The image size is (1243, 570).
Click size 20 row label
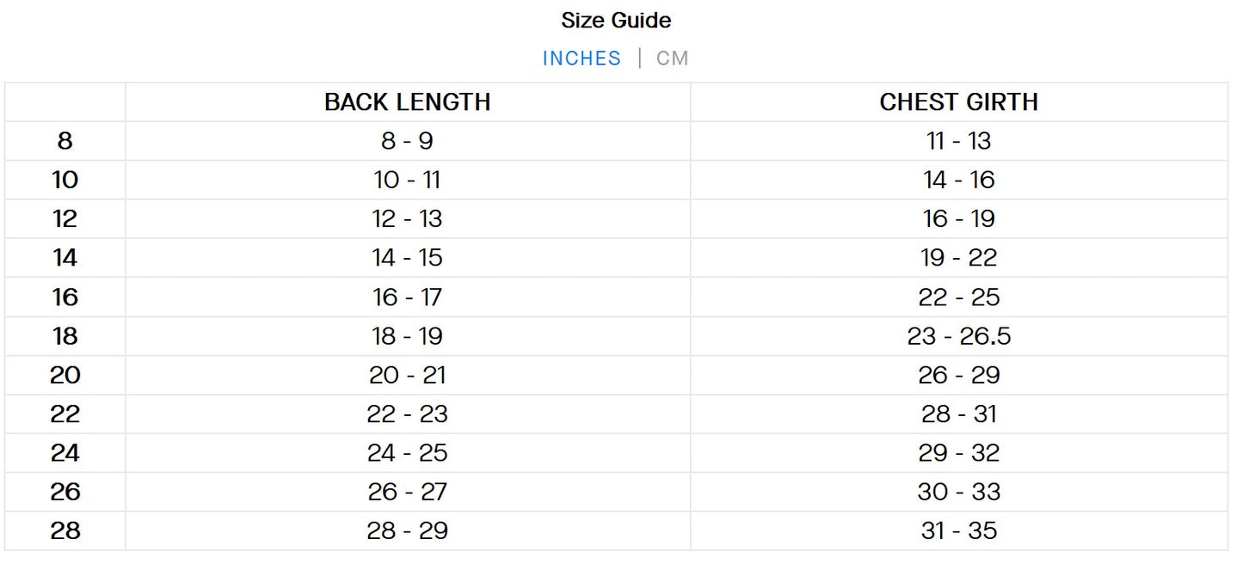pyautogui.click(x=65, y=375)
